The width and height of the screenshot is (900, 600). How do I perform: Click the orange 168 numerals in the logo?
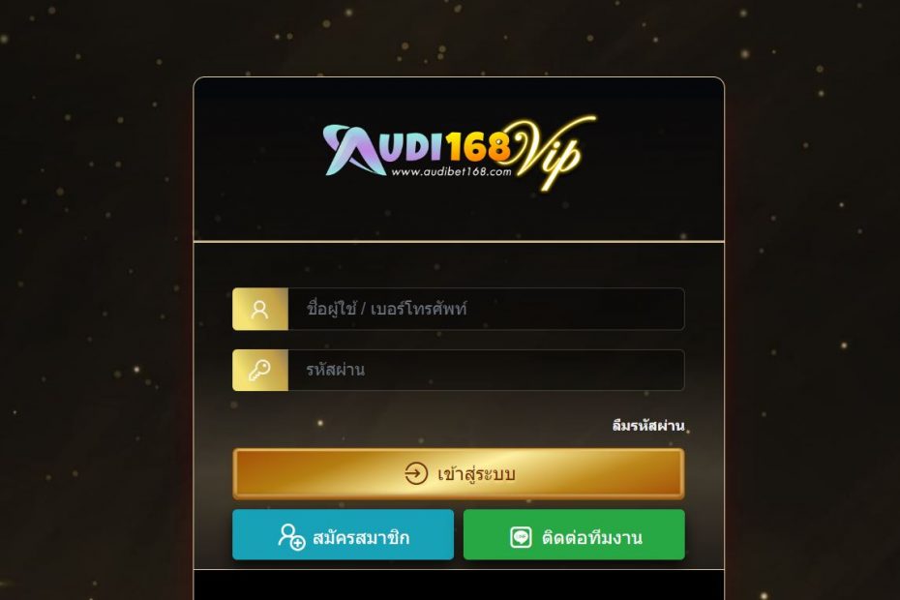478,147
